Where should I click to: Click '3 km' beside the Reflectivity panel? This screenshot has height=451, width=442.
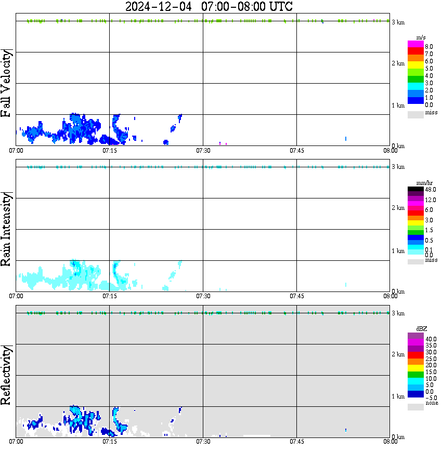(398, 313)
